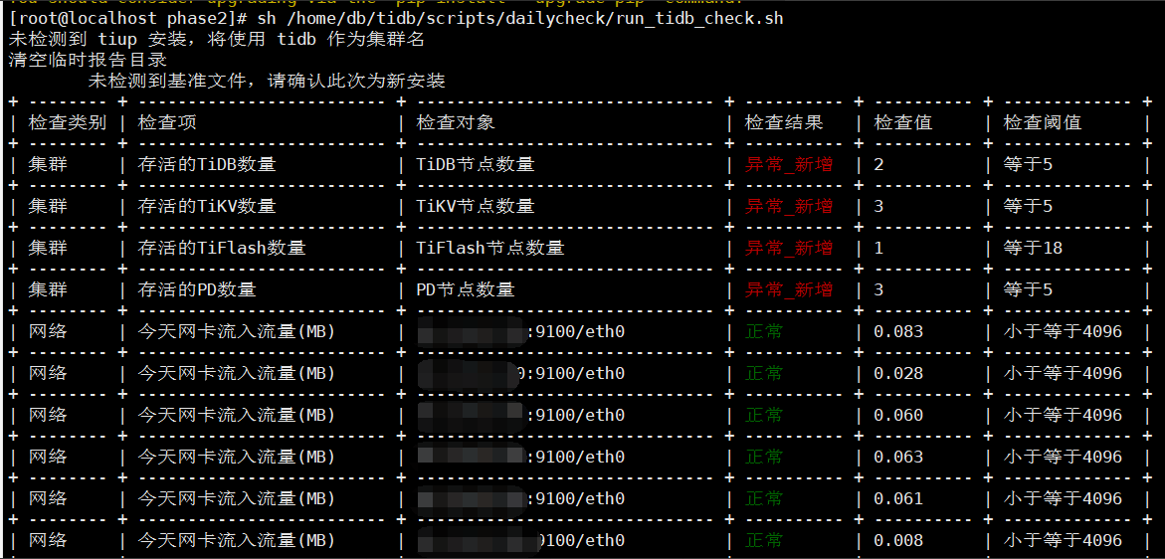
Task: Click red '异常_新增' result in TiFlash row
Action: [788, 248]
